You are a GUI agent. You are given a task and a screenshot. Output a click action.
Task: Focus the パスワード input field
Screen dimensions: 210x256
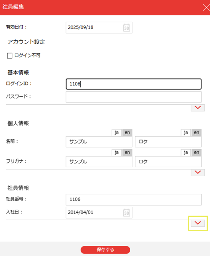[134, 97]
